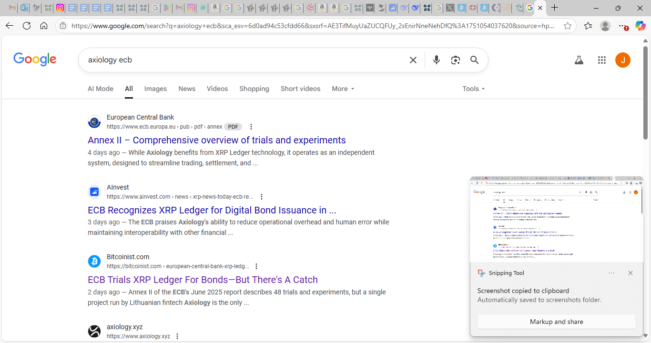Add this page to favorites star

(x=567, y=26)
